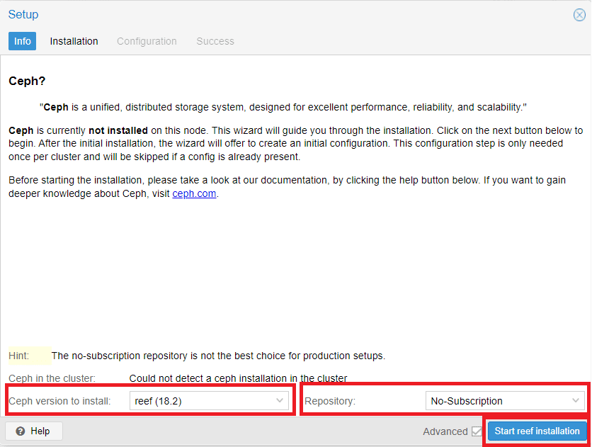The height and width of the screenshot is (447, 592).
Task: Select the Configuration tab
Action: click(x=147, y=41)
